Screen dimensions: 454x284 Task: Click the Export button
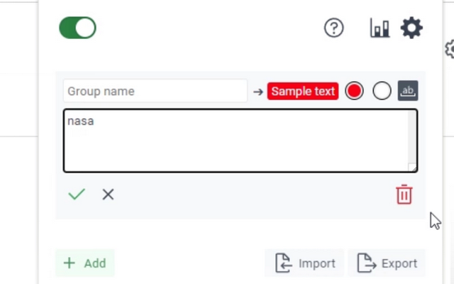[387, 263]
